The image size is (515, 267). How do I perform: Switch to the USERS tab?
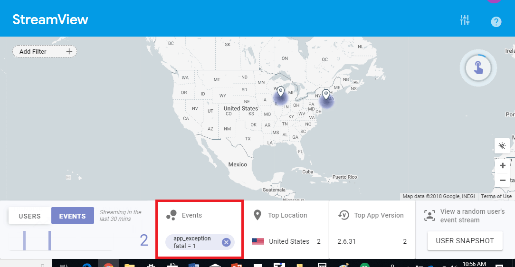[x=29, y=216]
